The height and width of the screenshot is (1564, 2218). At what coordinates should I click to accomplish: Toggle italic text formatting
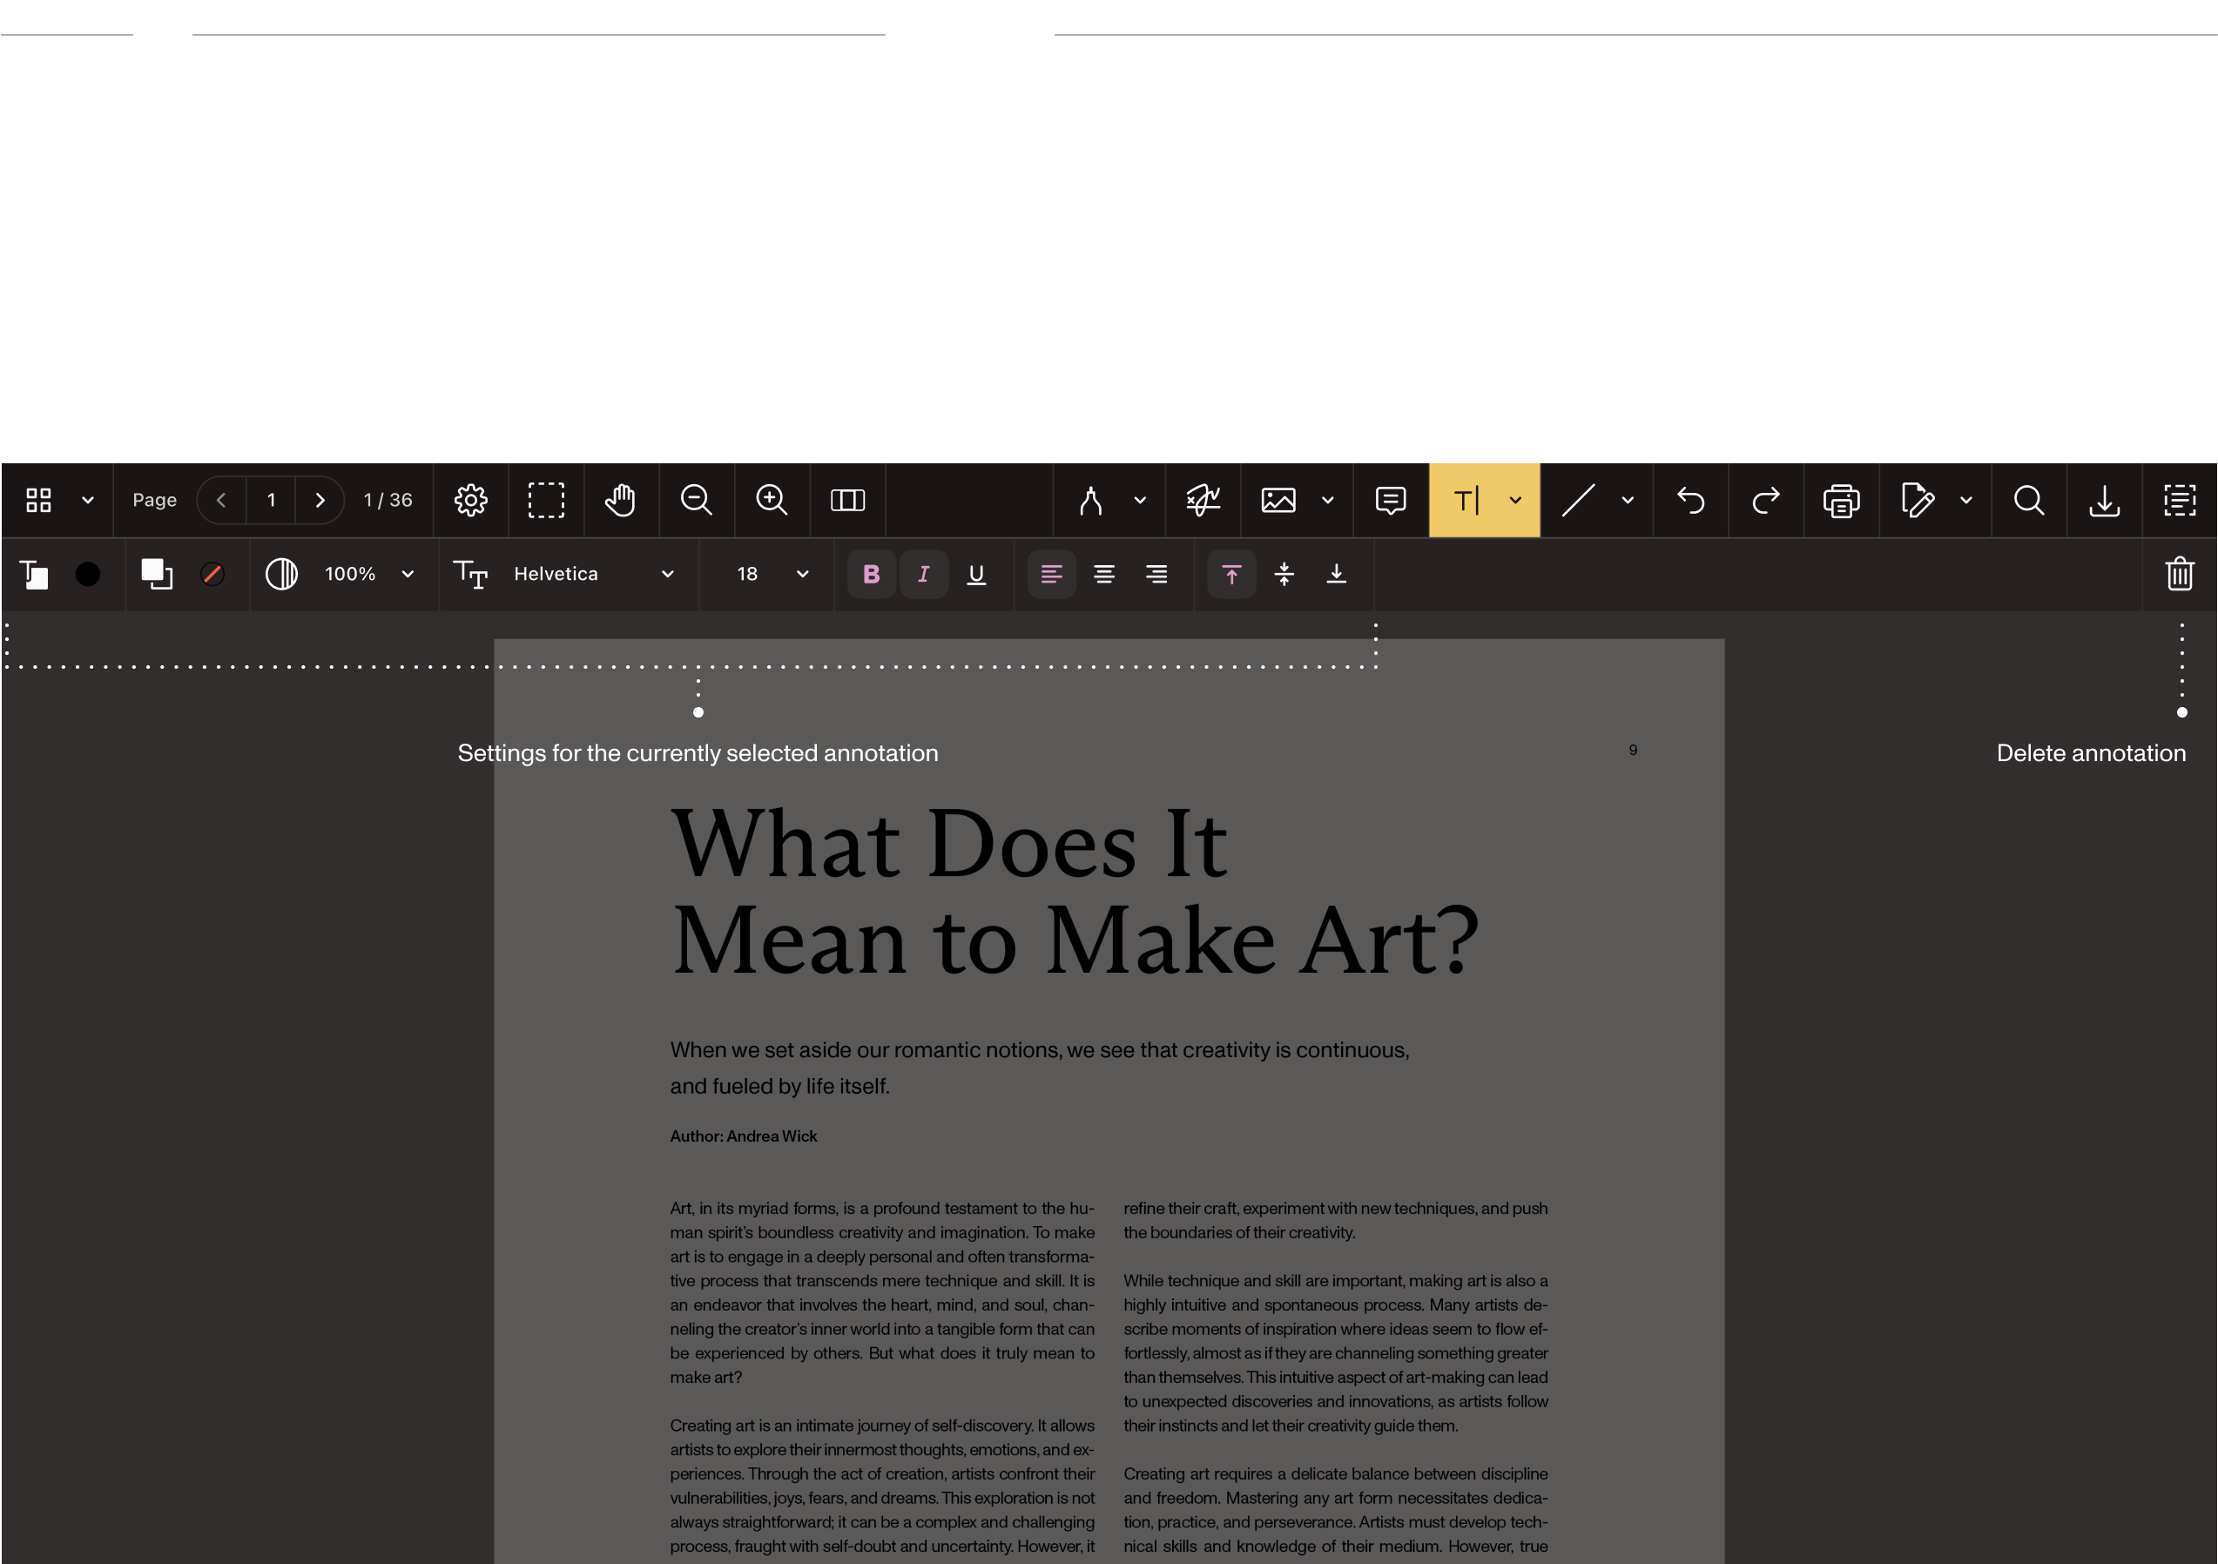pyautogui.click(x=924, y=575)
